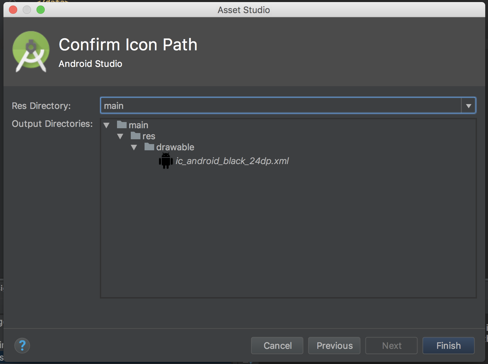Click the res folder icon
Viewport: 488px width, 364px height.
tap(136, 136)
